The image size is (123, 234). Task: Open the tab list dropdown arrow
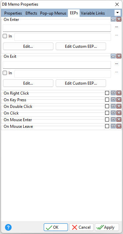(117, 13)
